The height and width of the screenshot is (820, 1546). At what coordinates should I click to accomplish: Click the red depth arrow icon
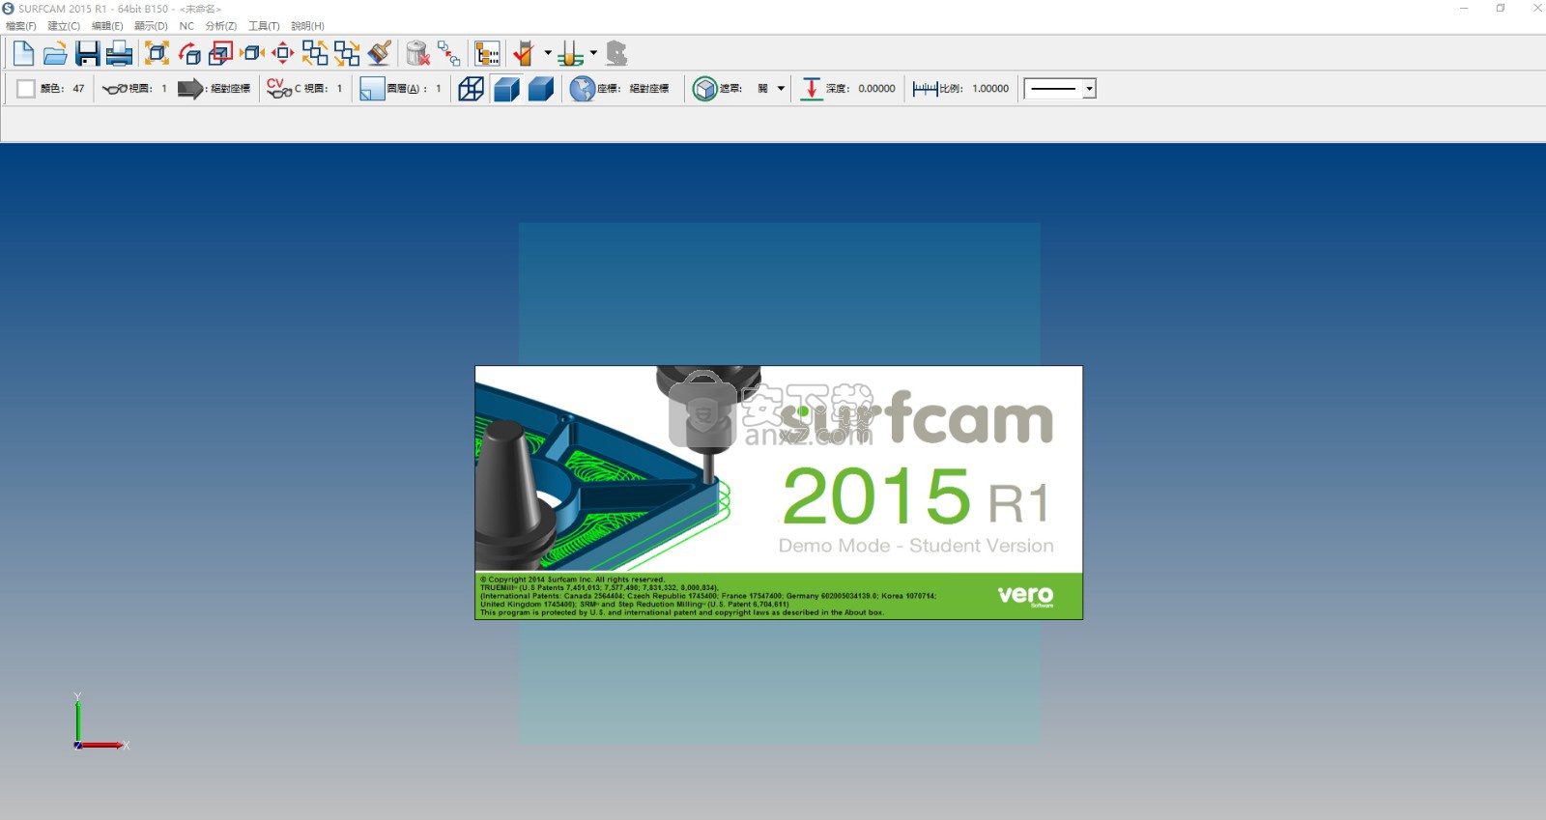[812, 89]
